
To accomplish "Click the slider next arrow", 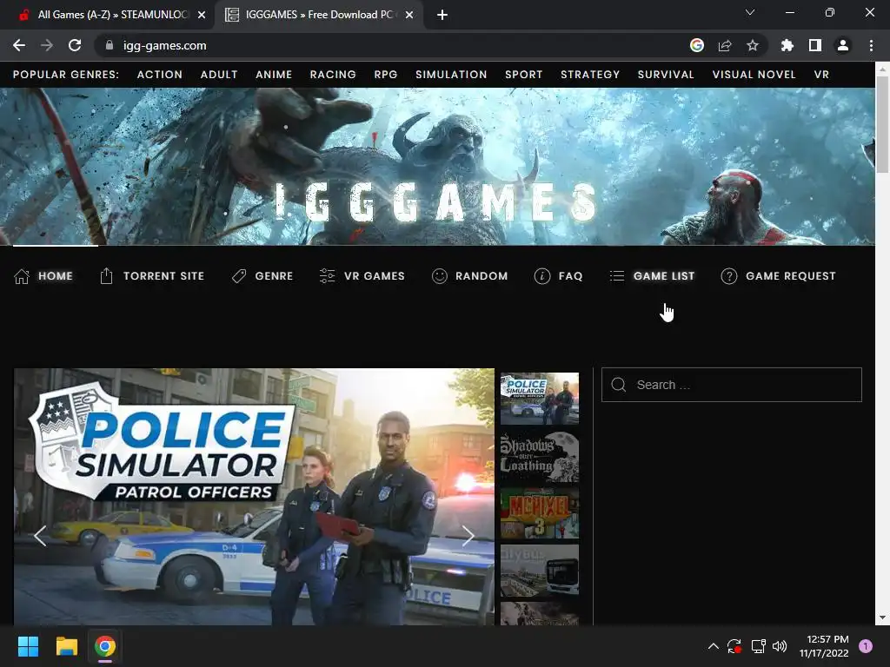I will pyautogui.click(x=468, y=535).
